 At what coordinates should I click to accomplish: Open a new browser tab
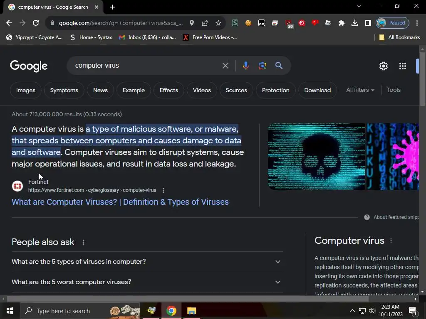tap(112, 7)
